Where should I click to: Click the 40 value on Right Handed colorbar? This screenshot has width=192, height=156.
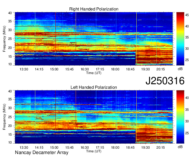pyautogui.click(x=187, y=26)
